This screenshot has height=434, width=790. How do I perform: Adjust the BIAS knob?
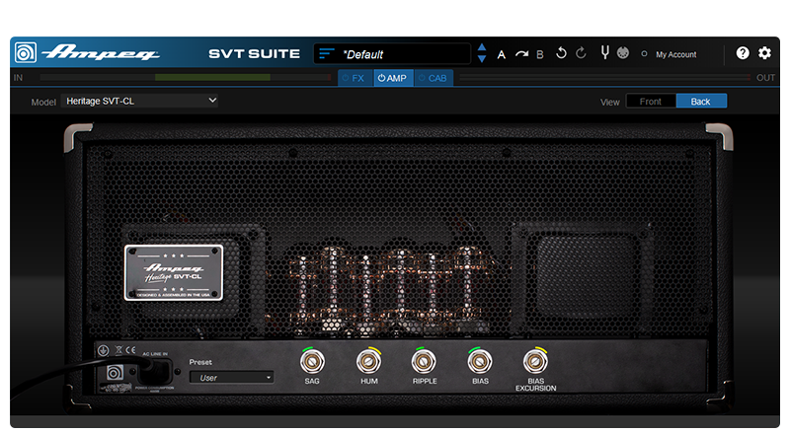[480, 361]
